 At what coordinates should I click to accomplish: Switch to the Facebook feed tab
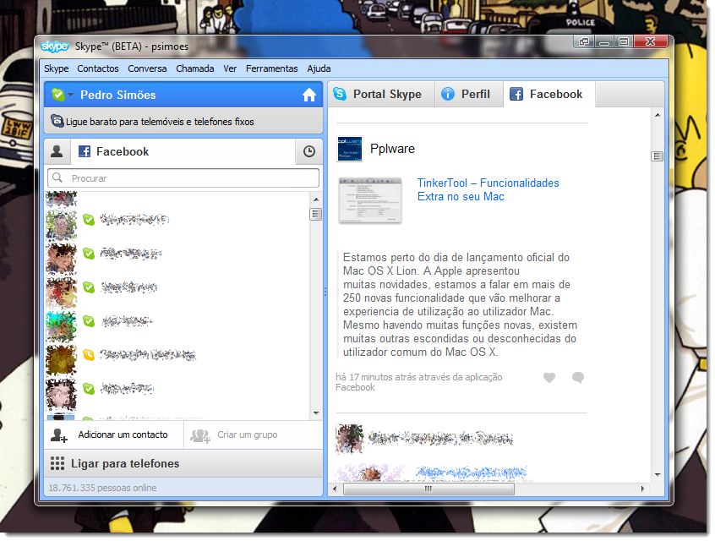[x=549, y=94]
